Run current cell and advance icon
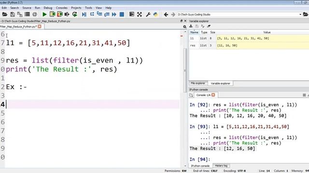 pos(59,14)
